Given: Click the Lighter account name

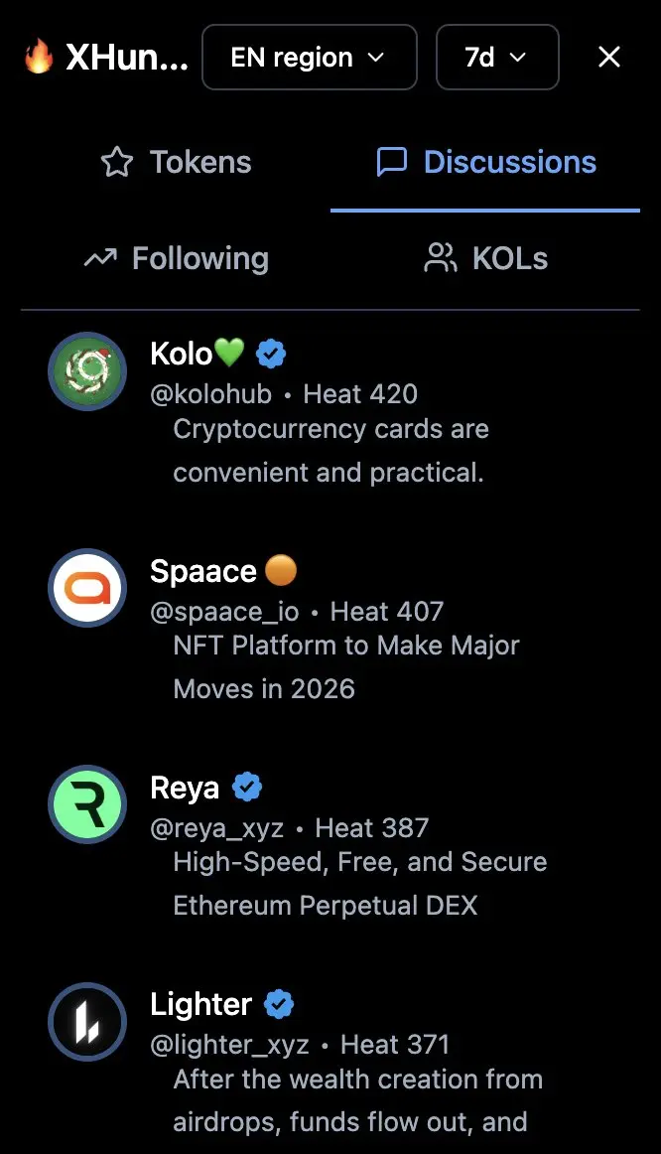Looking at the screenshot, I should pyautogui.click(x=200, y=1005).
